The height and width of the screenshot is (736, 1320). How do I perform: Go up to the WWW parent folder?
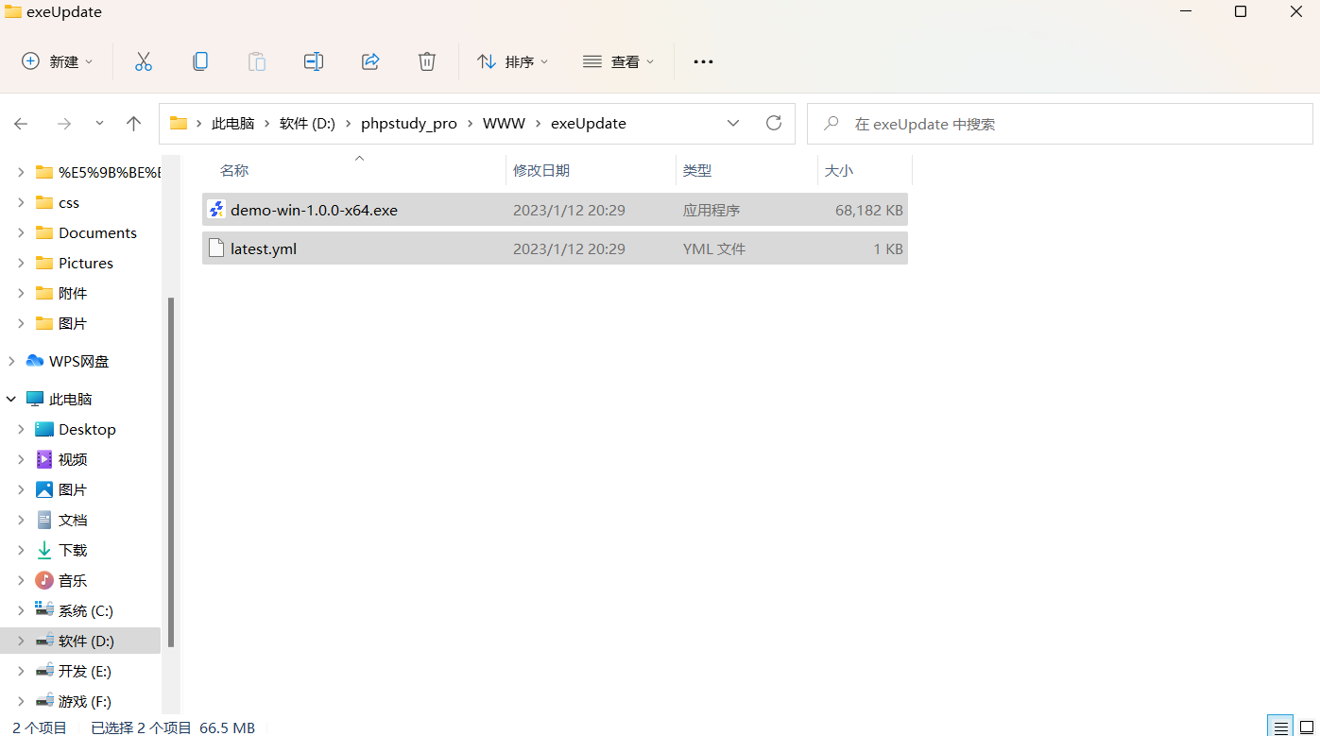133,123
